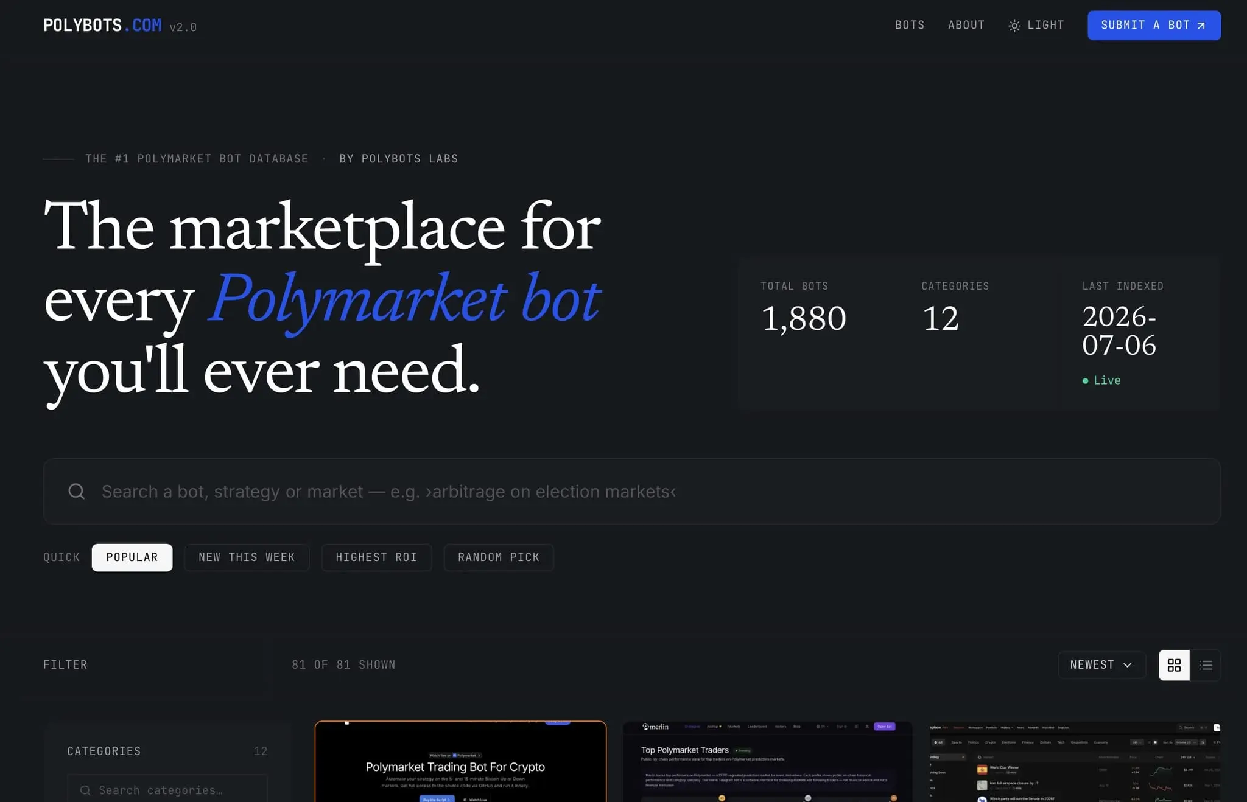Click the 2026-07-06 last indexed date
Viewport: 1247px width, 802px height.
1119,331
